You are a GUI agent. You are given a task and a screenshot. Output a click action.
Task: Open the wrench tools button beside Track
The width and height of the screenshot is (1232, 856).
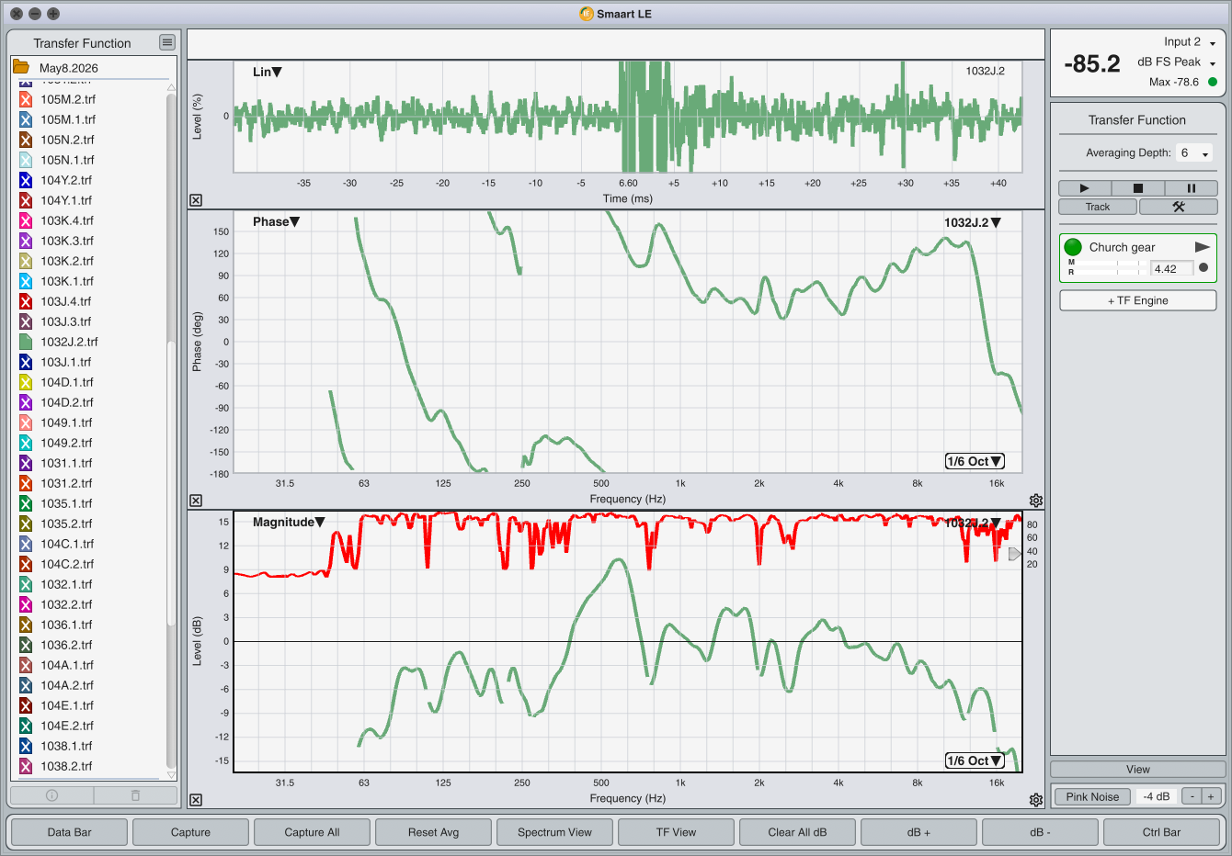tap(1178, 207)
